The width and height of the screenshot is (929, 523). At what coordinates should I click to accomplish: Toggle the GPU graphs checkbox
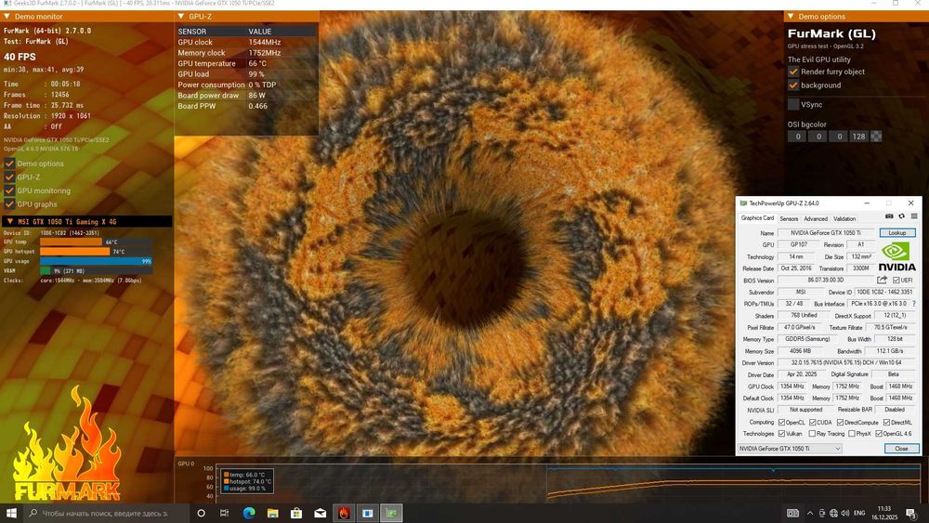pos(9,204)
